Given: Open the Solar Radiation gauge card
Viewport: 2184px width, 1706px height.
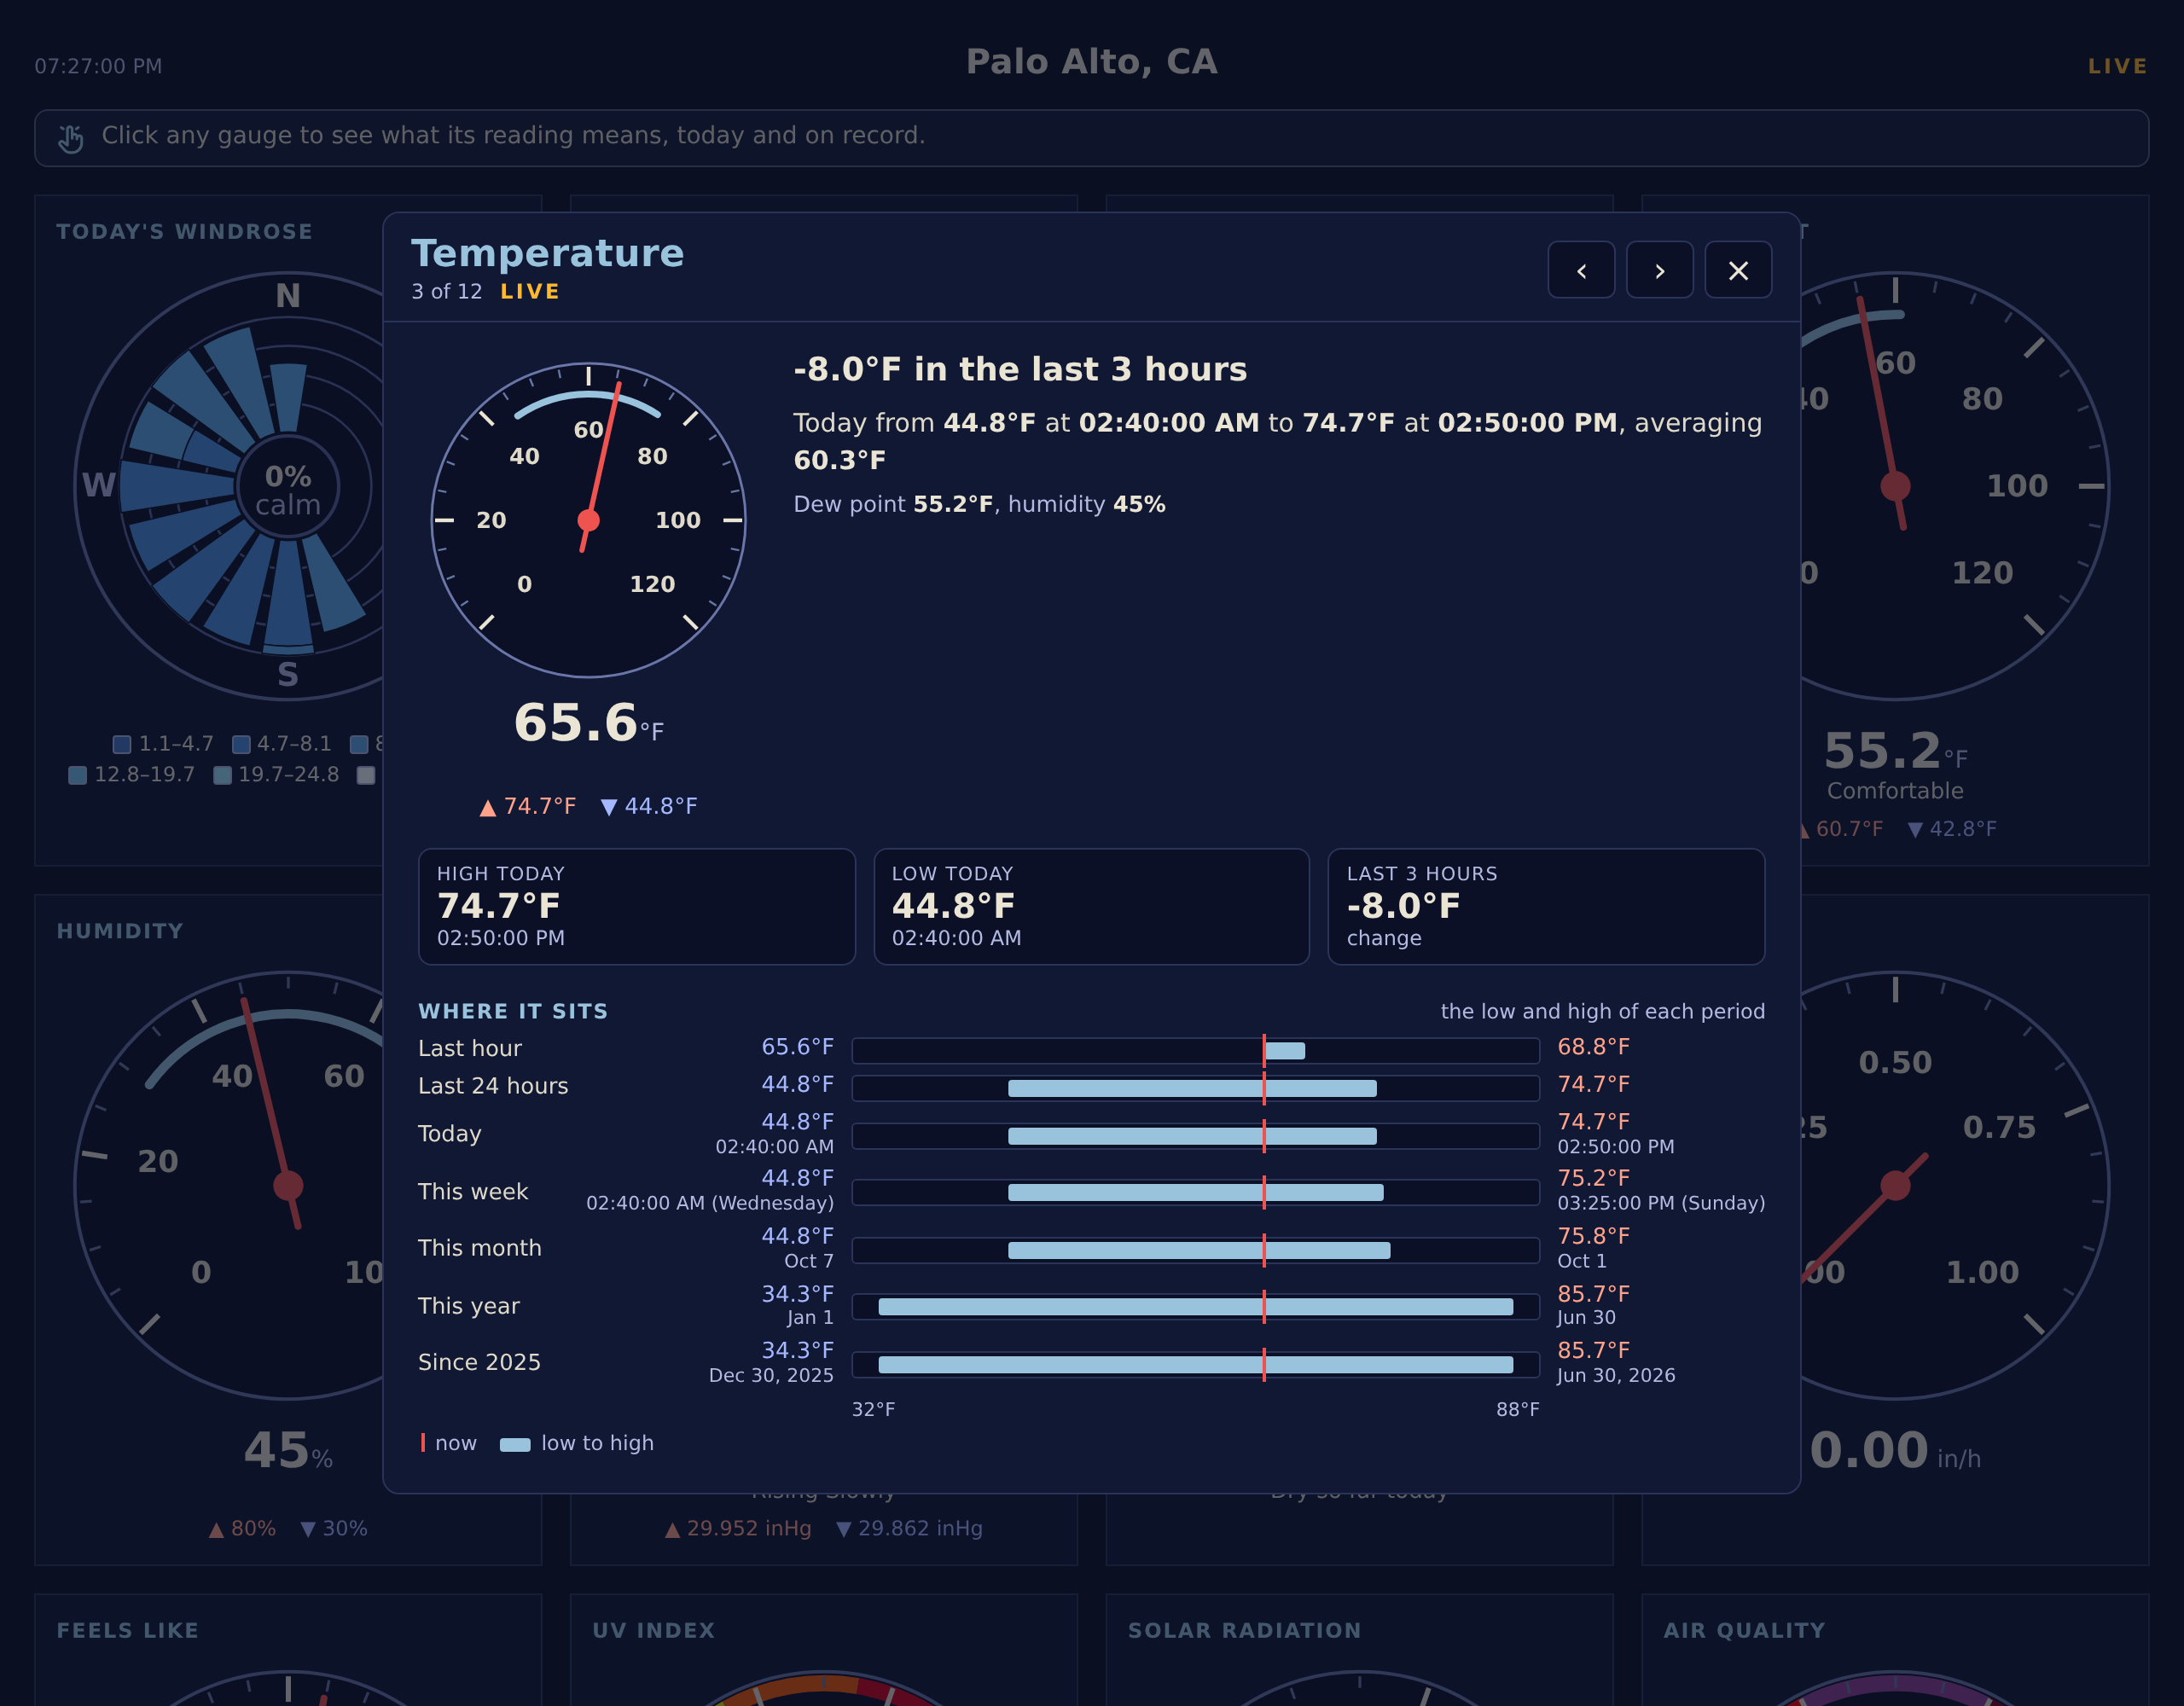Looking at the screenshot, I should [1360, 1650].
